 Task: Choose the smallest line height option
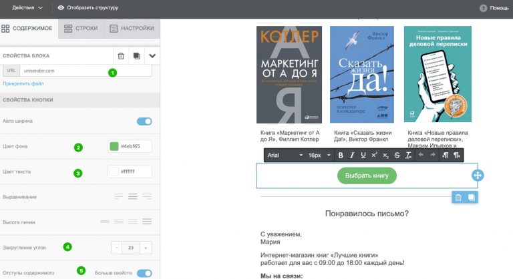tap(105, 222)
